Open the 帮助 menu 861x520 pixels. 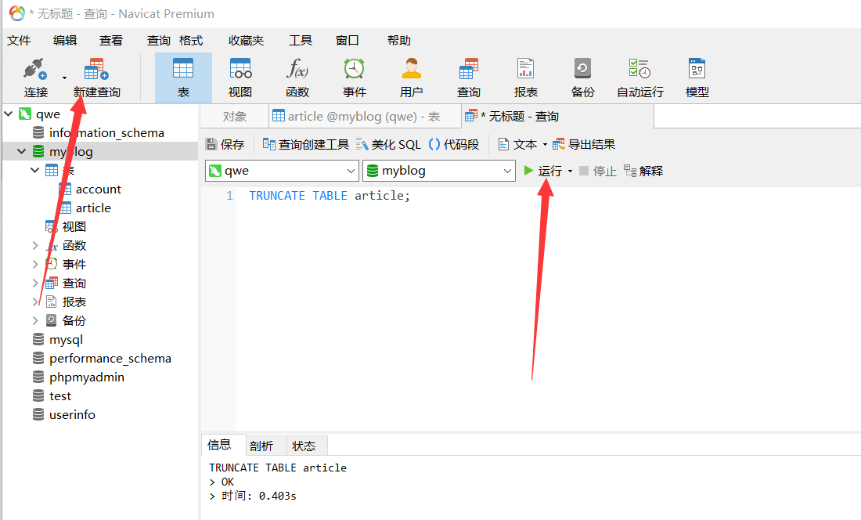click(398, 40)
